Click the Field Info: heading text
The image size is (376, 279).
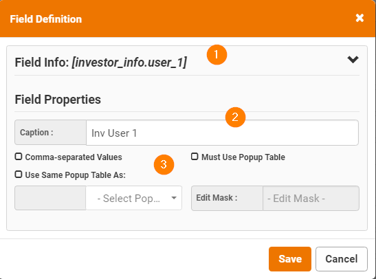point(42,63)
